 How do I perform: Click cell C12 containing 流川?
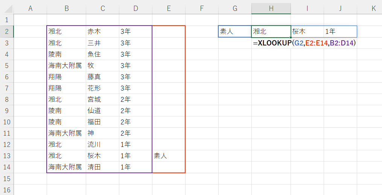point(103,144)
